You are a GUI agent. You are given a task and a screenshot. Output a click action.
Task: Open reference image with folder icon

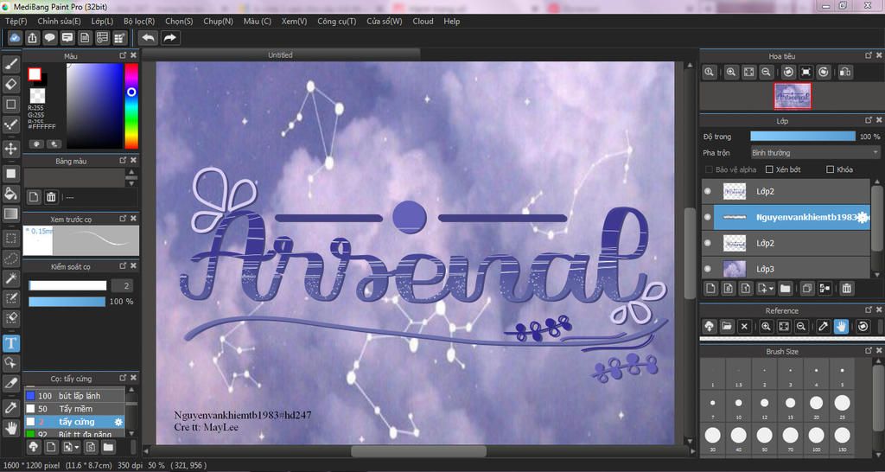click(727, 326)
